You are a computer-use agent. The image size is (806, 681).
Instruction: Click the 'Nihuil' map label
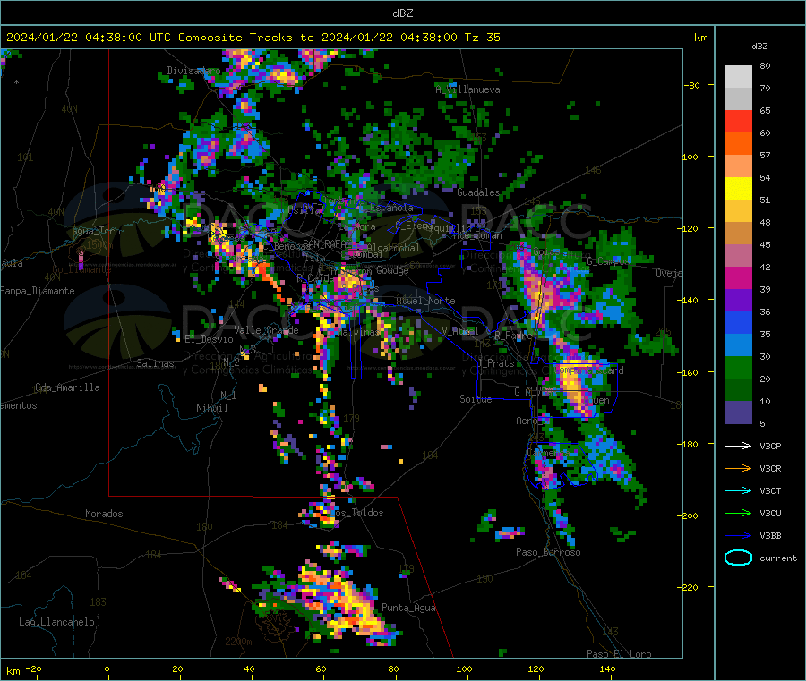[212, 408]
